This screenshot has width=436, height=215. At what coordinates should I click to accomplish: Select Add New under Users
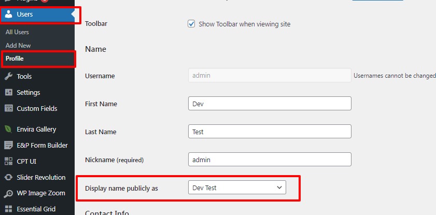tap(18, 46)
